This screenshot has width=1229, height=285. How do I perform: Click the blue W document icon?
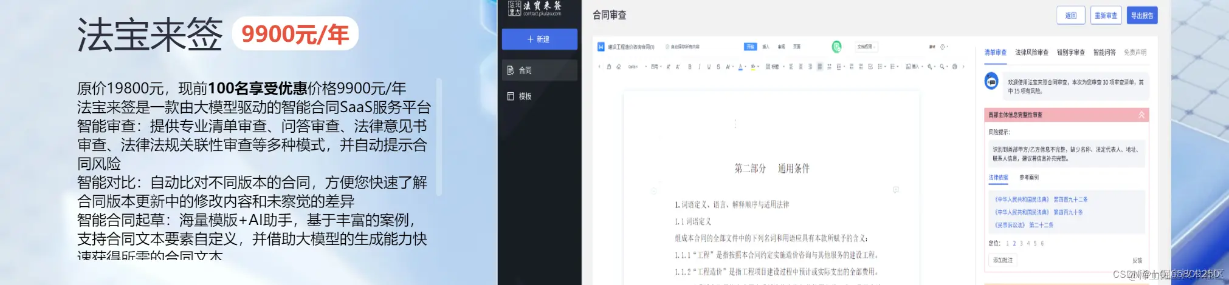click(x=601, y=47)
